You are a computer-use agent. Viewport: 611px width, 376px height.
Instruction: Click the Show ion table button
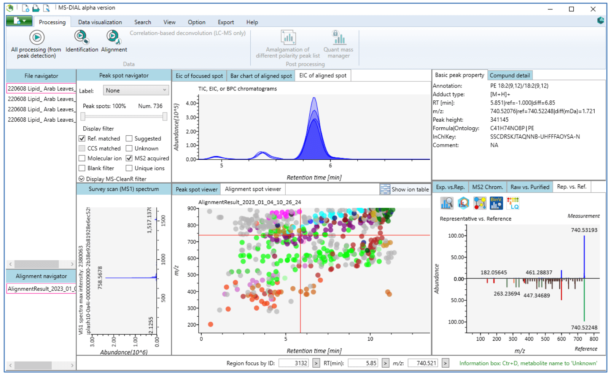(x=405, y=189)
